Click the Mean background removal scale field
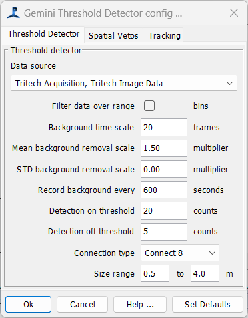Viewport: 248px width, 318px height. tap(164, 148)
